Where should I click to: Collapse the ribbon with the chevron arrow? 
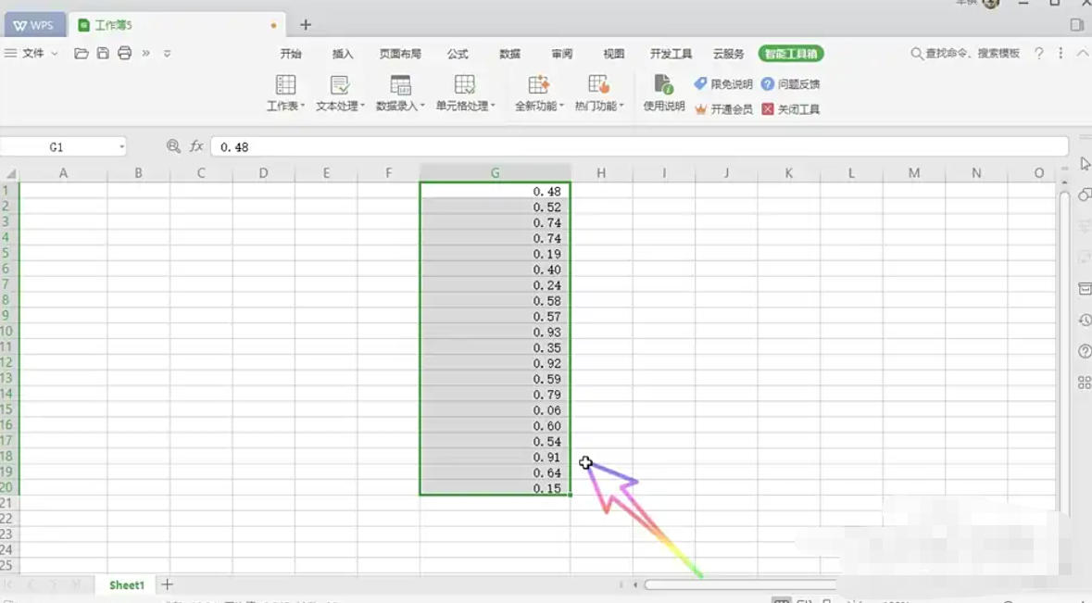[1082, 53]
